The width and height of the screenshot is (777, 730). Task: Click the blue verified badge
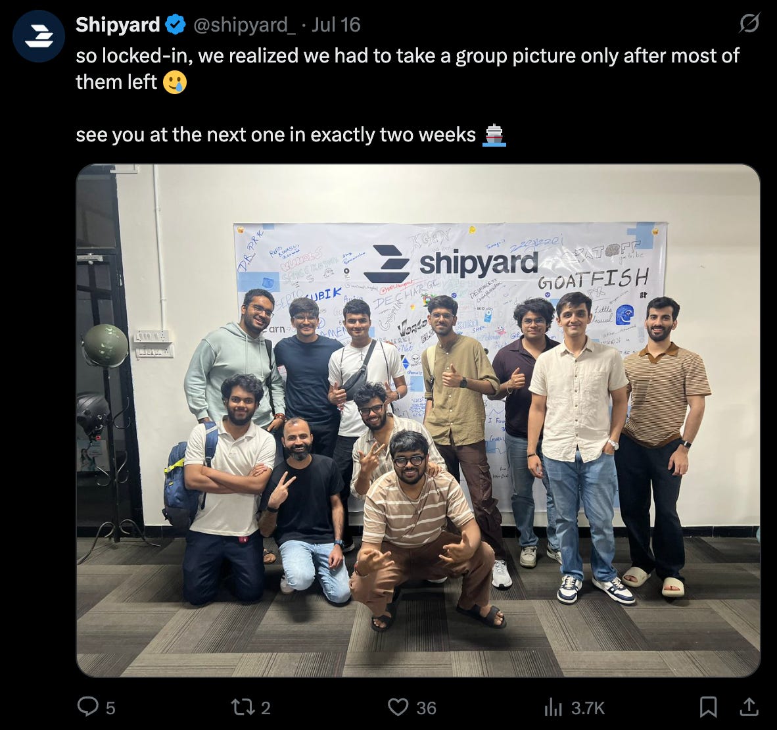click(x=176, y=24)
